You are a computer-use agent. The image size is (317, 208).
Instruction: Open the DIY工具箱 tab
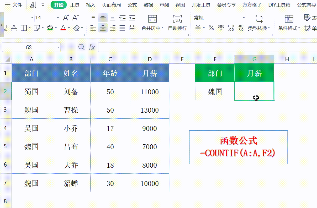tap(279, 5)
